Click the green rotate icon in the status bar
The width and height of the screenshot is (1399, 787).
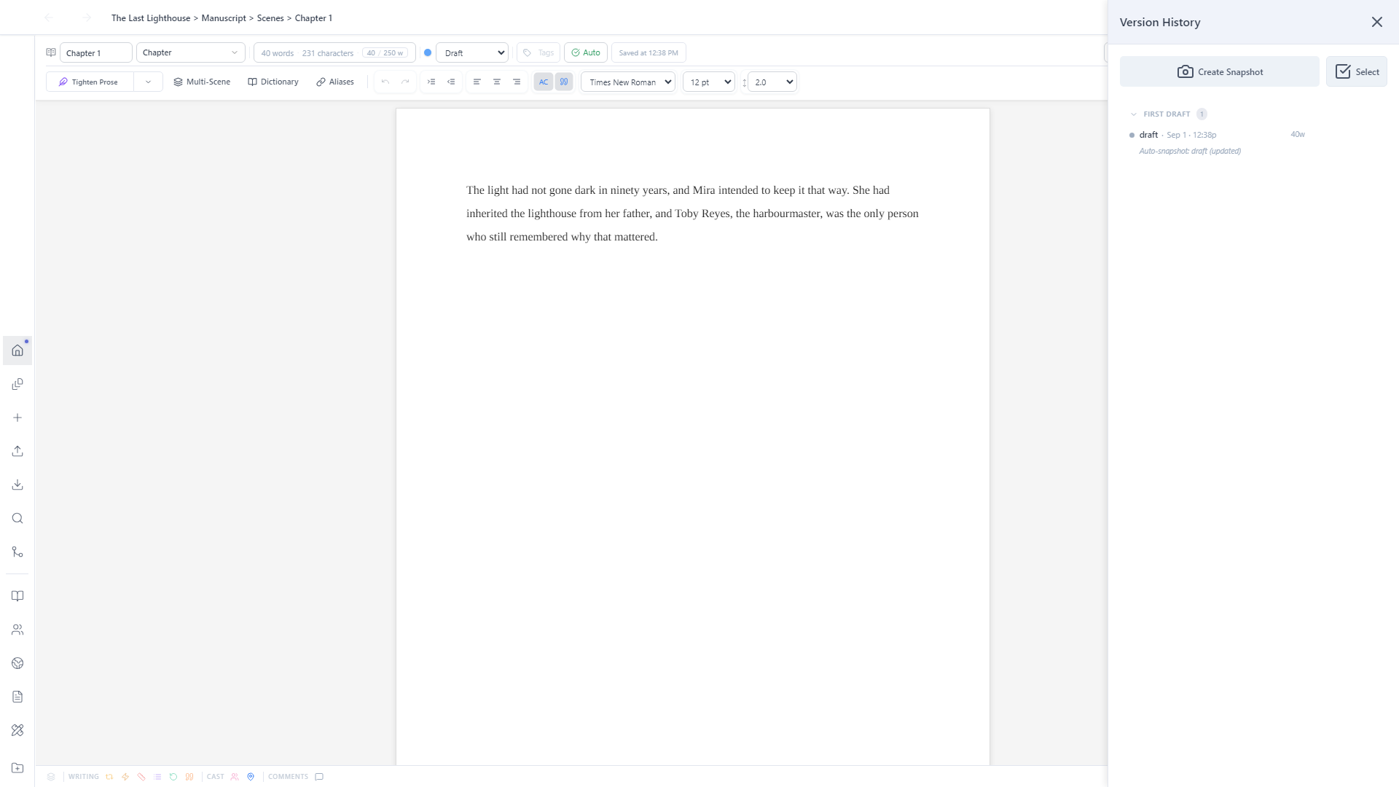coord(173,777)
